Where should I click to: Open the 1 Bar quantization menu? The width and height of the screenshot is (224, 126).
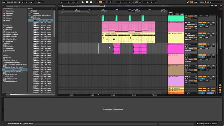point(40,2)
